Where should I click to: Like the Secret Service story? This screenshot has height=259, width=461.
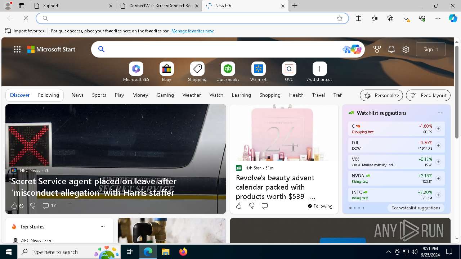14,206
